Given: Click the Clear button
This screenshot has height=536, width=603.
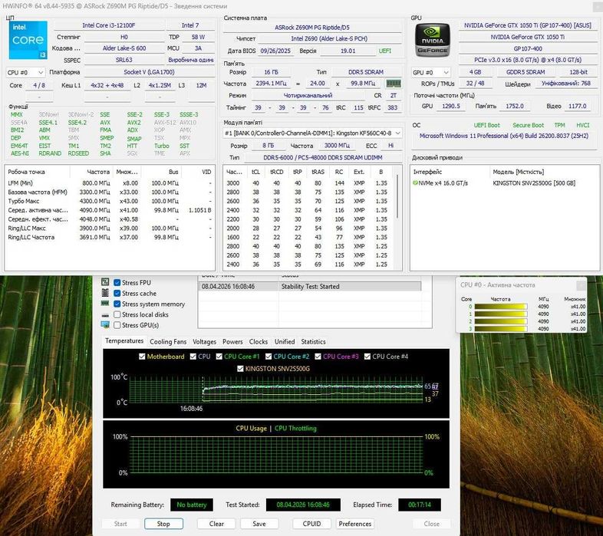Looking at the screenshot, I should click(216, 524).
